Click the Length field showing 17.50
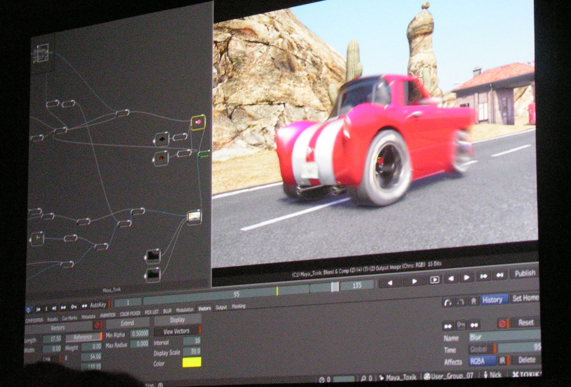Image resolution: width=571 pixels, height=387 pixels. tap(52, 339)
